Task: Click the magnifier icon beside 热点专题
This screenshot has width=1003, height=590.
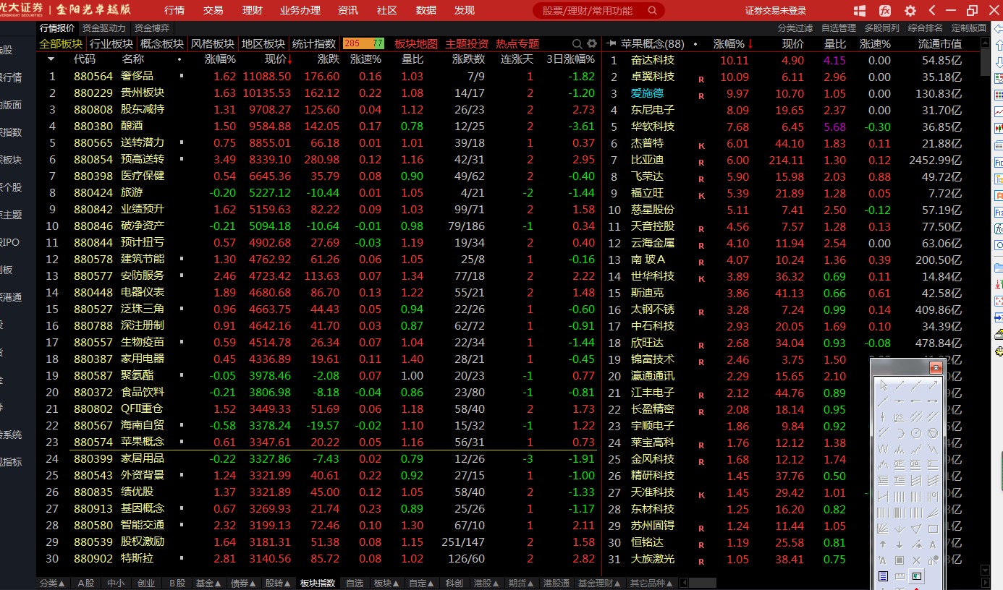Action: click(577, 43)
